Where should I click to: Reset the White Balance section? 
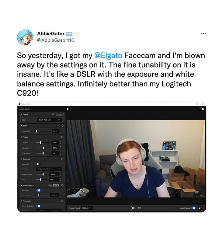pyautogui.click(x=62, y=185)
